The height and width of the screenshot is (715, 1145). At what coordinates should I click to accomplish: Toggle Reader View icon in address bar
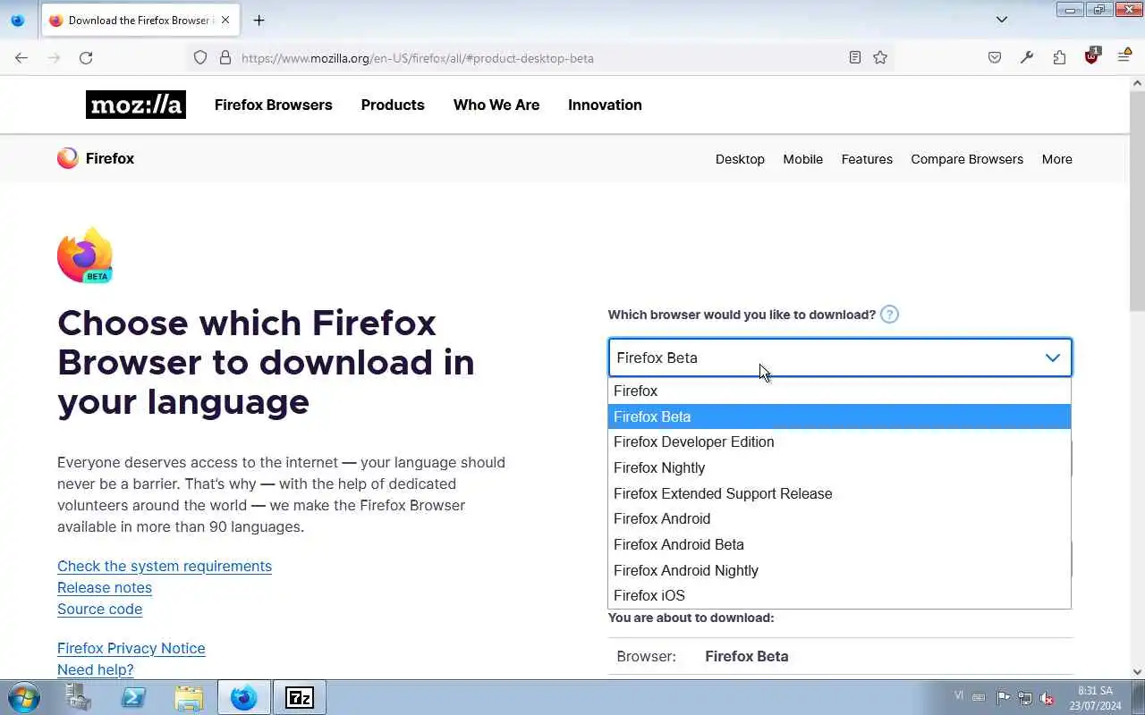tap(855, 57)
